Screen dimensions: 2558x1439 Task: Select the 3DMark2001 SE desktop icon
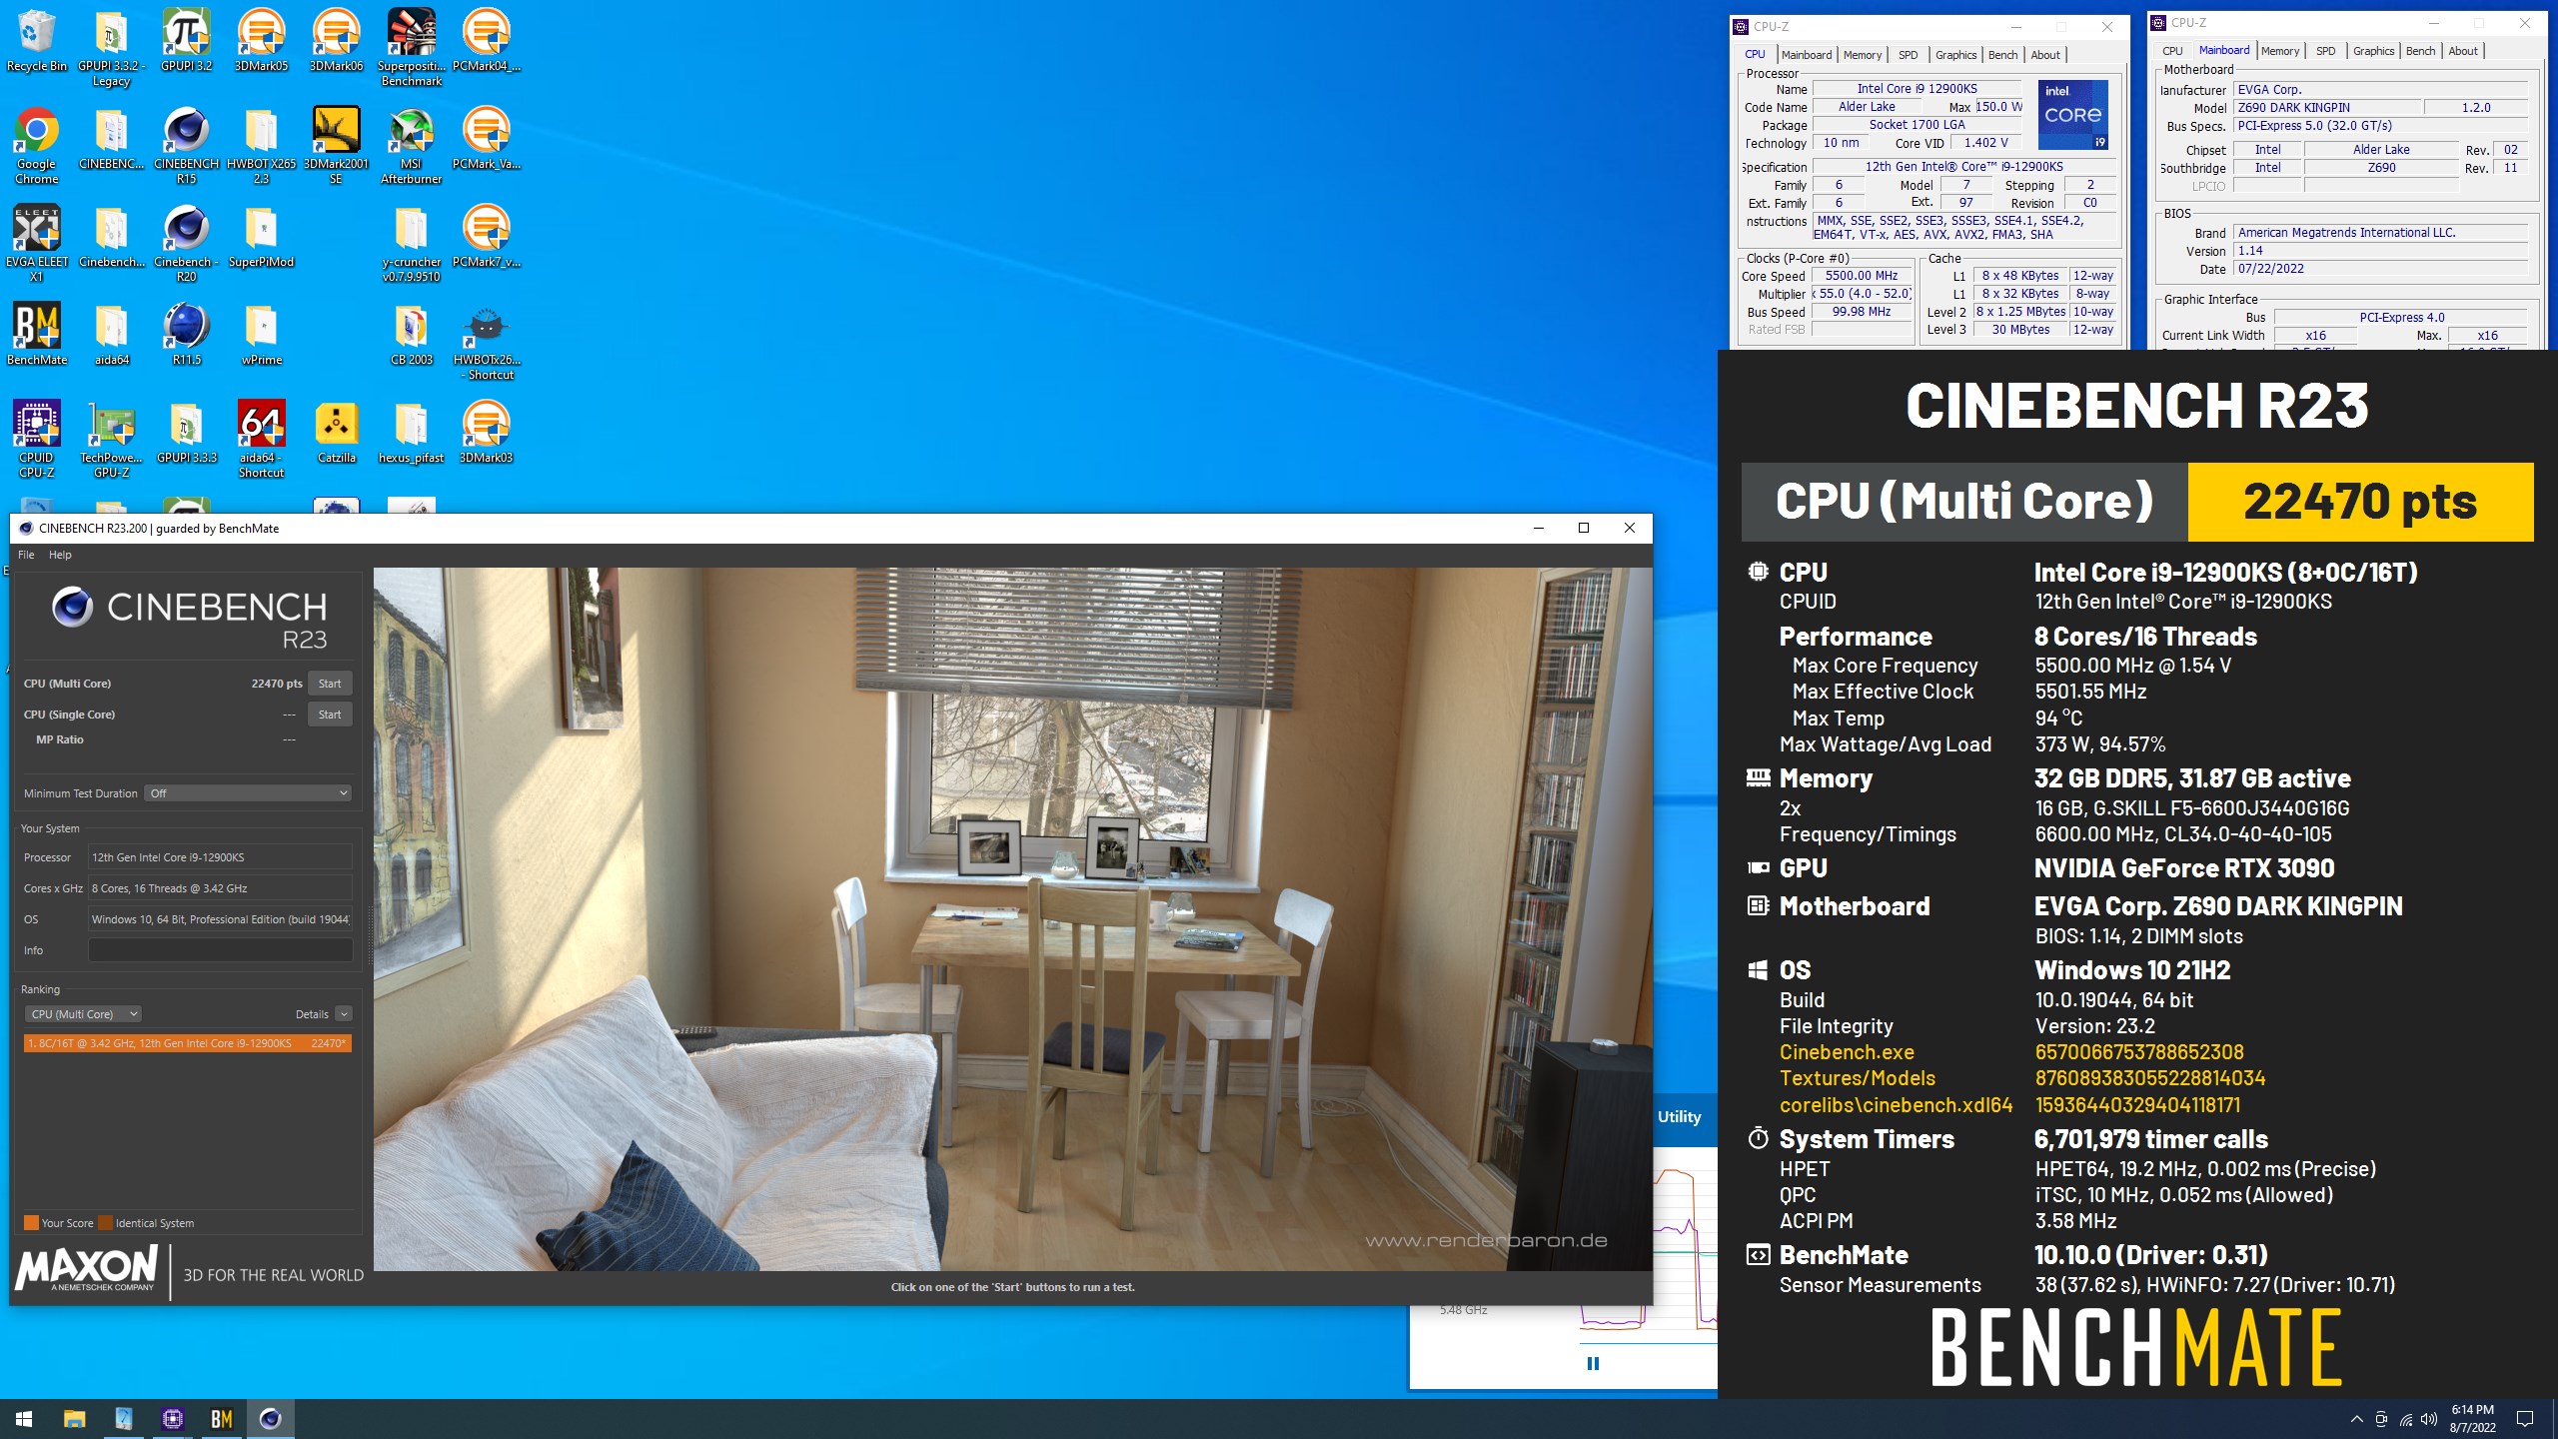[337, 146]
